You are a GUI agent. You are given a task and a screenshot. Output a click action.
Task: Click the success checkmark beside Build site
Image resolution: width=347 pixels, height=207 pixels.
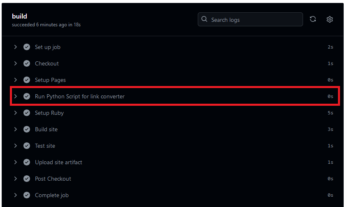pyautogui.click(x=27, y=129)
